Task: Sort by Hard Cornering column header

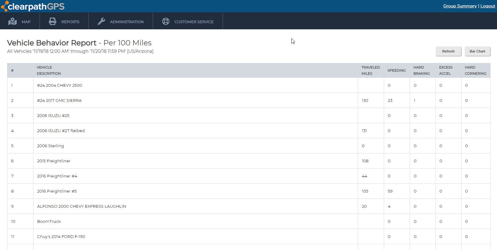Action: pyautogui.click(x=475, y=70)
